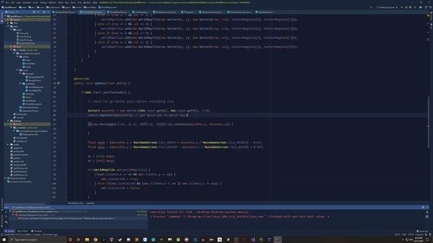Collapse the assets folder
The image size is (433, 243).
(12, 30)
